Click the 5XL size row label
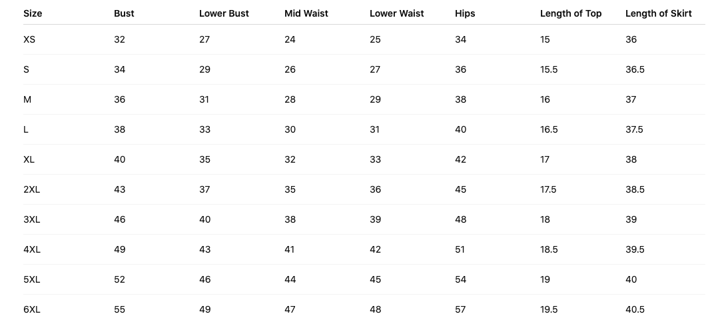 (31, 279)
